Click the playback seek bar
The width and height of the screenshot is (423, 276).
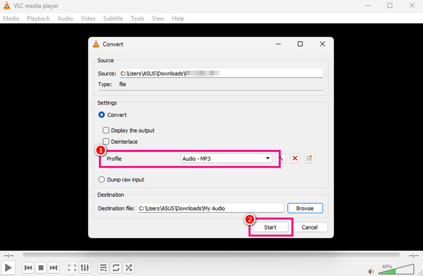211,255
